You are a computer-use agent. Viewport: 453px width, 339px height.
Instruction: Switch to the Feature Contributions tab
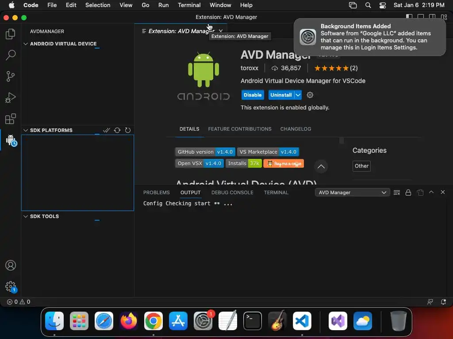click(239, 129)
